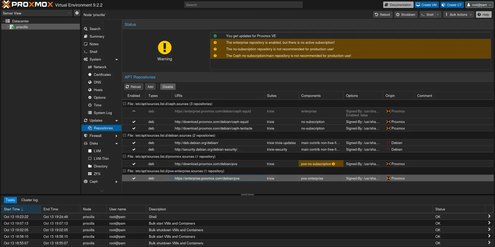This screenshot has width=495, height=247.
Task: Click the green check icon for Proxmox VE updates
Action: (215, 36)
